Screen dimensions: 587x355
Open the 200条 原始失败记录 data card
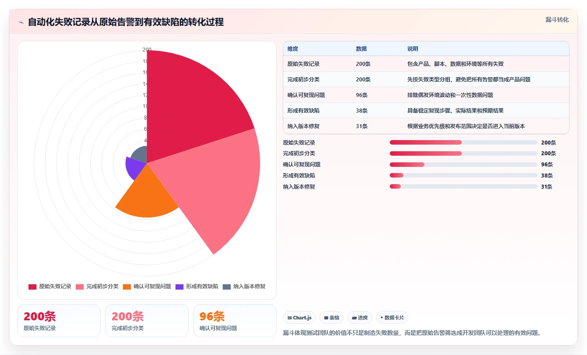point(59,321)
